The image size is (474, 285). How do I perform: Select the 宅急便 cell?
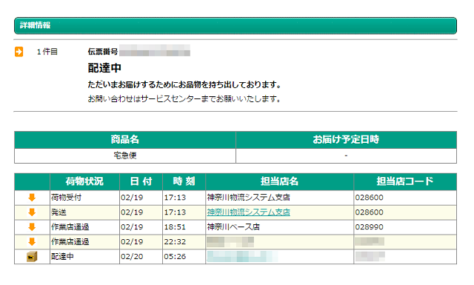coord(125,155)
